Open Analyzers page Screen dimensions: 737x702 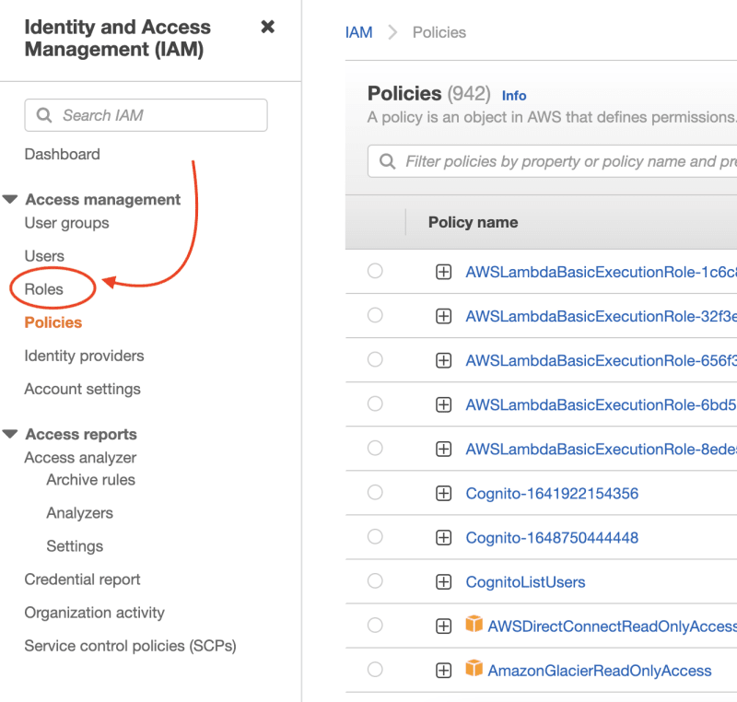pos(80,513)
